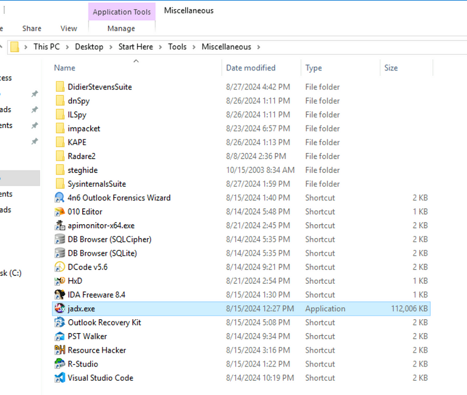Expand the chevron after This PC
Viewport: 467px width, 395px height.
coord(67,47)
